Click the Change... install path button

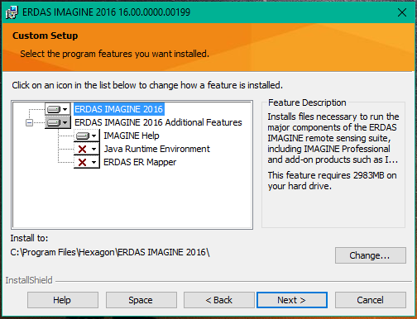[371, 255]
